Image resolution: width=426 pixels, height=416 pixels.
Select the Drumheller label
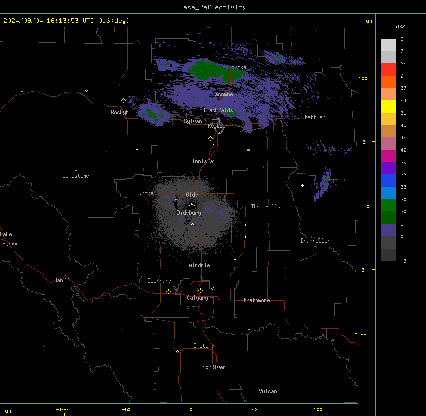click(x=315, y=241)
